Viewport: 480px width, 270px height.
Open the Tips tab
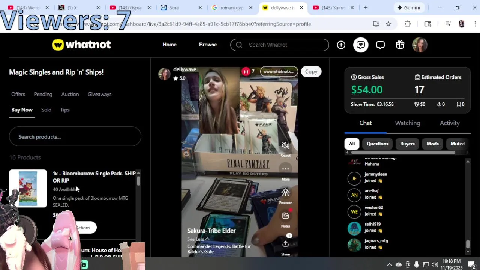[65, 110]
